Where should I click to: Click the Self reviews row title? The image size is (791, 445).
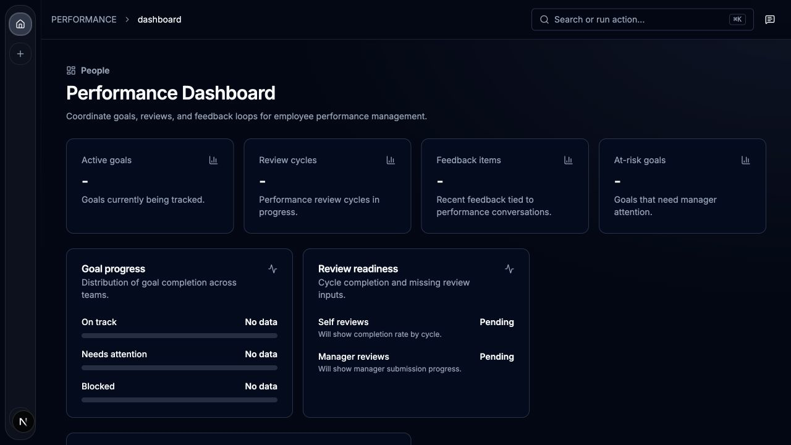pyautogui.click(x=343, y=322)
